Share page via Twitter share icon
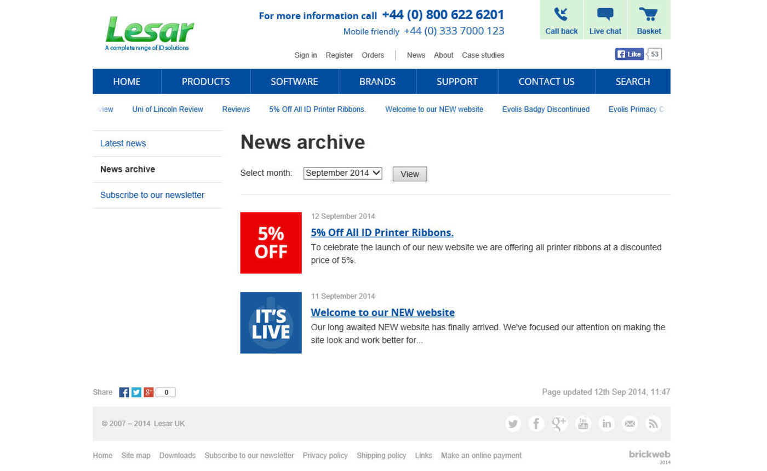Image resolution: width=767 pixels, height=471 pixels. tap(136, 392)
